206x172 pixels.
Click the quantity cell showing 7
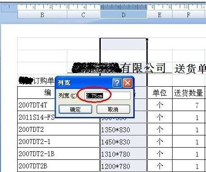click(x=188, y=105)
